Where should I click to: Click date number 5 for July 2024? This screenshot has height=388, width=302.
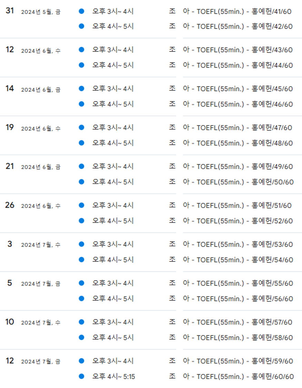[10, 282]
